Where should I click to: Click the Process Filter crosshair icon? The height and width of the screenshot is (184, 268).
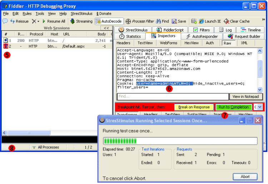(128, 21)
